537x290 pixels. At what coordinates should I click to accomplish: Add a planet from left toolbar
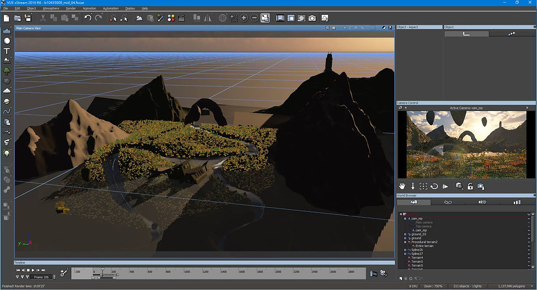click(7, 102)
